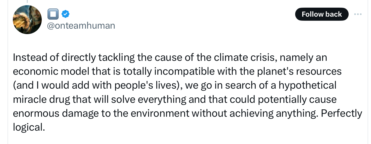
Task: Open the onteamhuman profile avatar
Action: (x=27, y=20)
